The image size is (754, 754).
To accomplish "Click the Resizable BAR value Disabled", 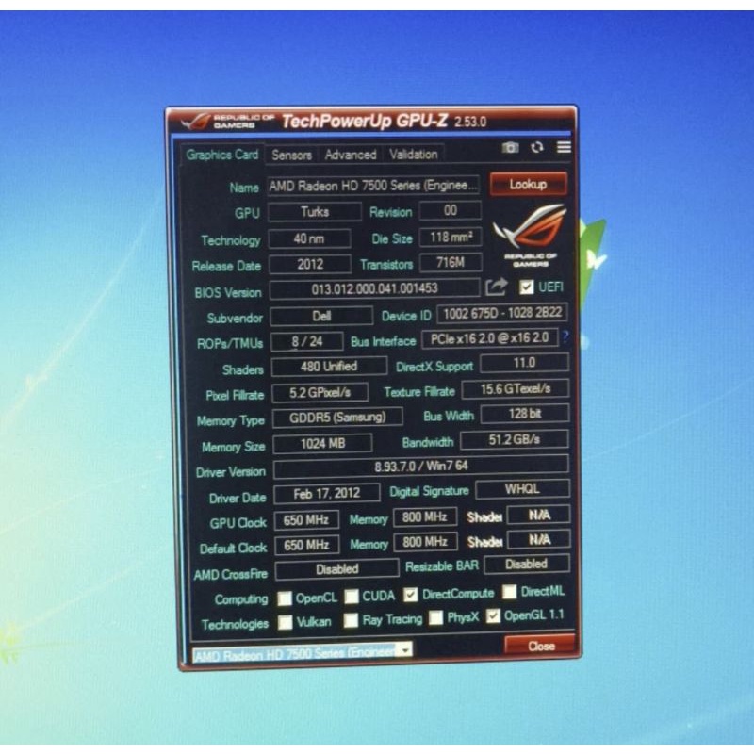I will pyautogui.click(x=527, y=564).
